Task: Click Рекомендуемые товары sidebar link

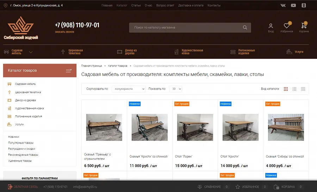Action: pyautogui.click(x=23, y=155)
